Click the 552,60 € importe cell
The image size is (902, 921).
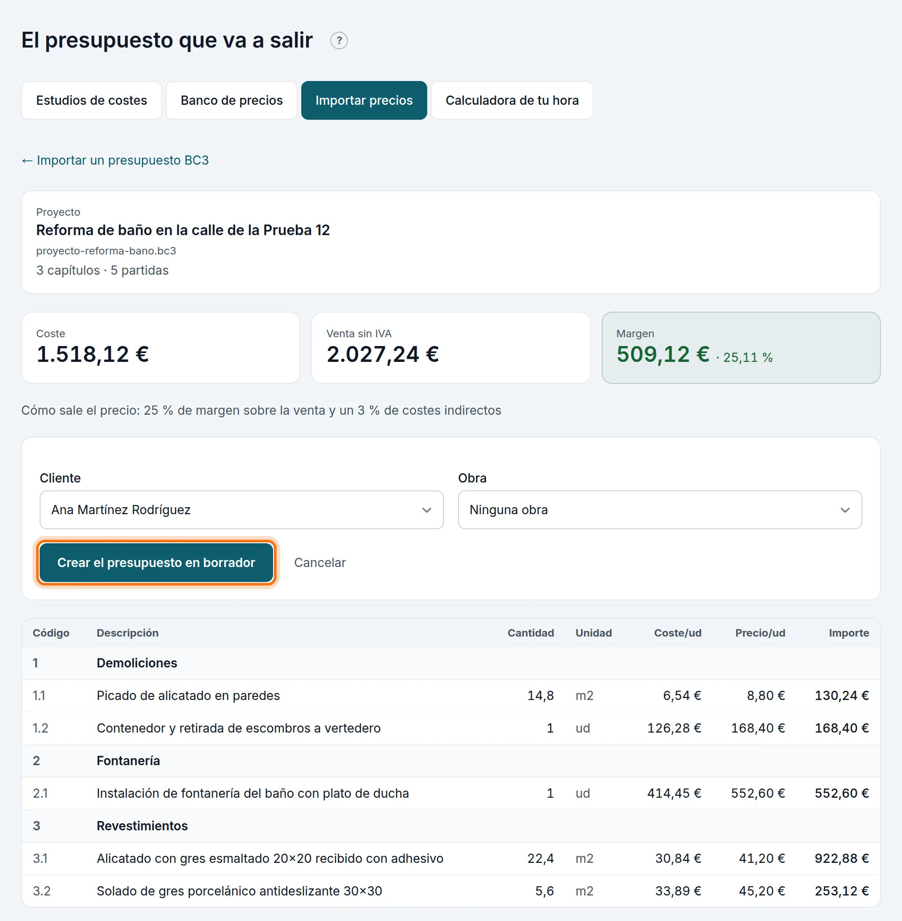coord(842,794)
